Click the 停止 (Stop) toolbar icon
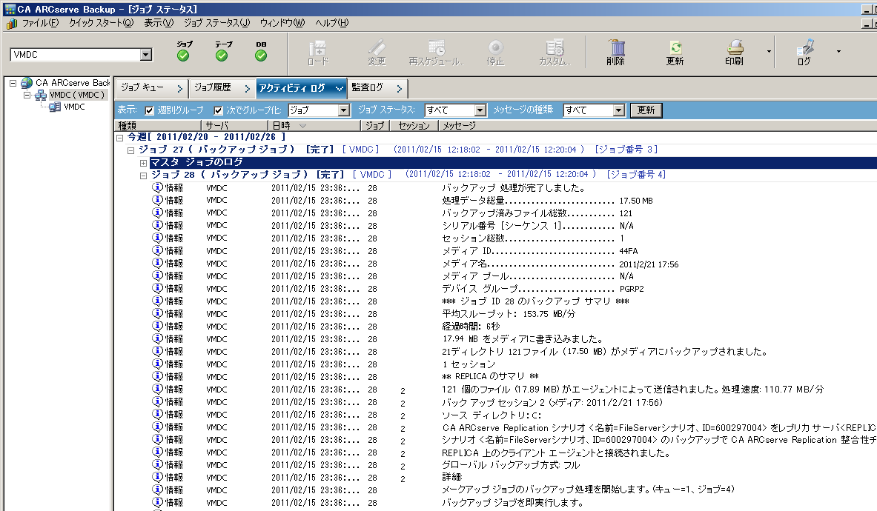Image resolution: width=877 pixels, height=511 pixels. (x=495, y=50)
